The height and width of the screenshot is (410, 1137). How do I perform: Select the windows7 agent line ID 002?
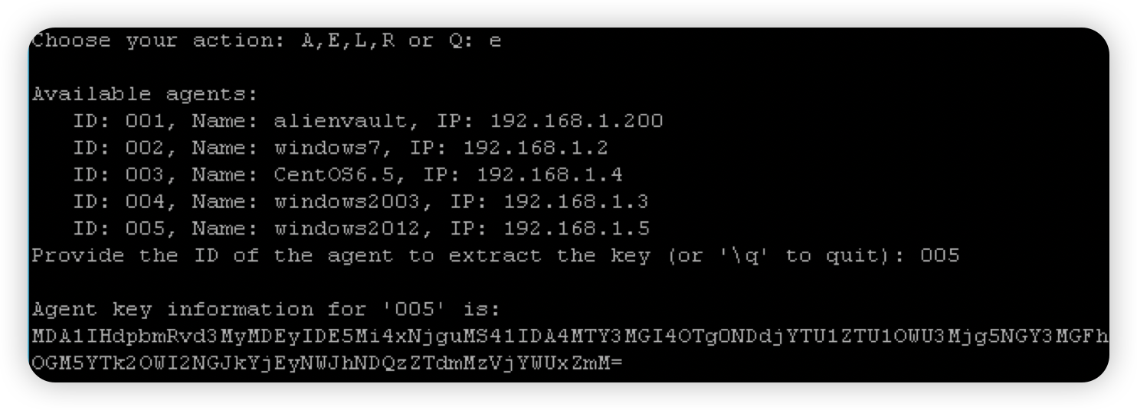(340, 148)
